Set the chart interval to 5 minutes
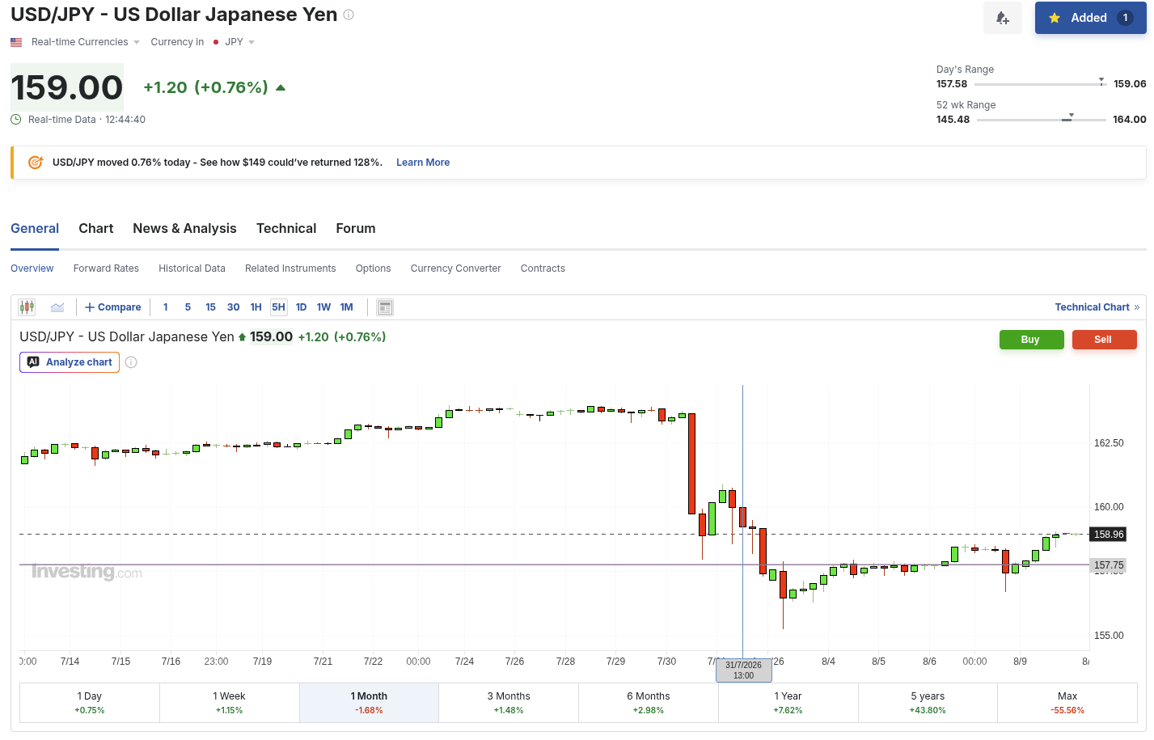1154x740 pixels. click(x=188, y=307)
